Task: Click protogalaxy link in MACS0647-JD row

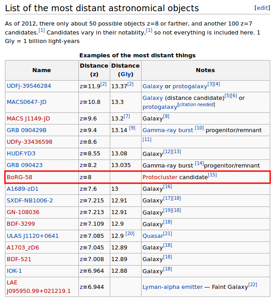Action: (160, 107)
